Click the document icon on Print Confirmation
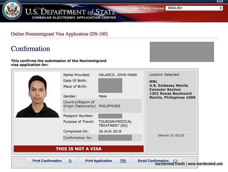The width and height of the screenshot is (228, 172). tap(70, 161)
